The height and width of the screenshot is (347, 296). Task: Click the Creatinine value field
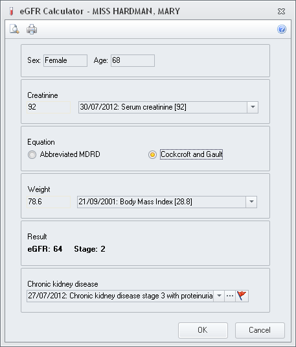point(49,107)
